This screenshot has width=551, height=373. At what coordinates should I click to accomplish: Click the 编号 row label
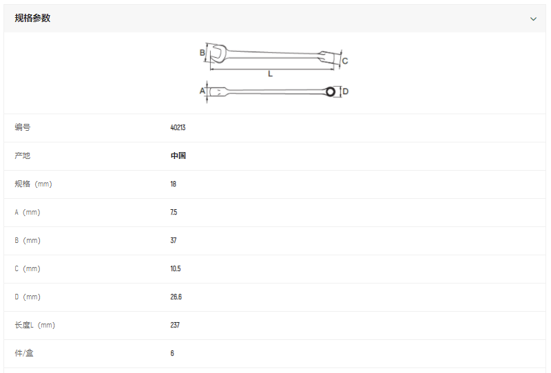tap(23, 127)
